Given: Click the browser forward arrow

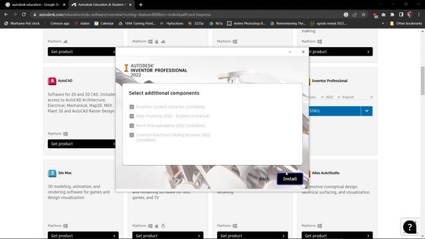Looking at the screenshot, I should pyautogui.click(x=15, y=15).
